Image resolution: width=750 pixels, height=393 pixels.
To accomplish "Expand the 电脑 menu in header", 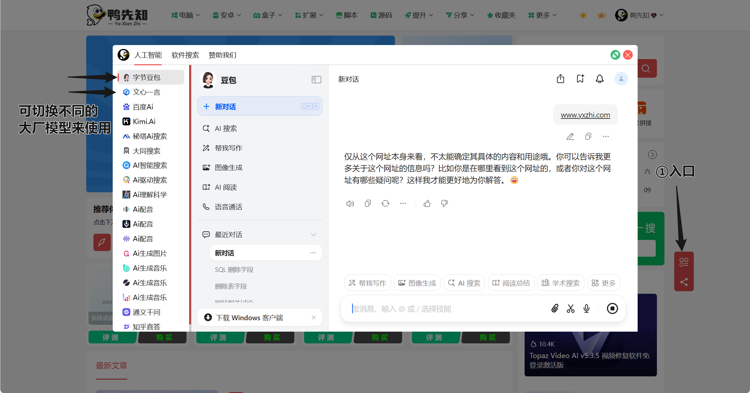I will pos(186,15).
